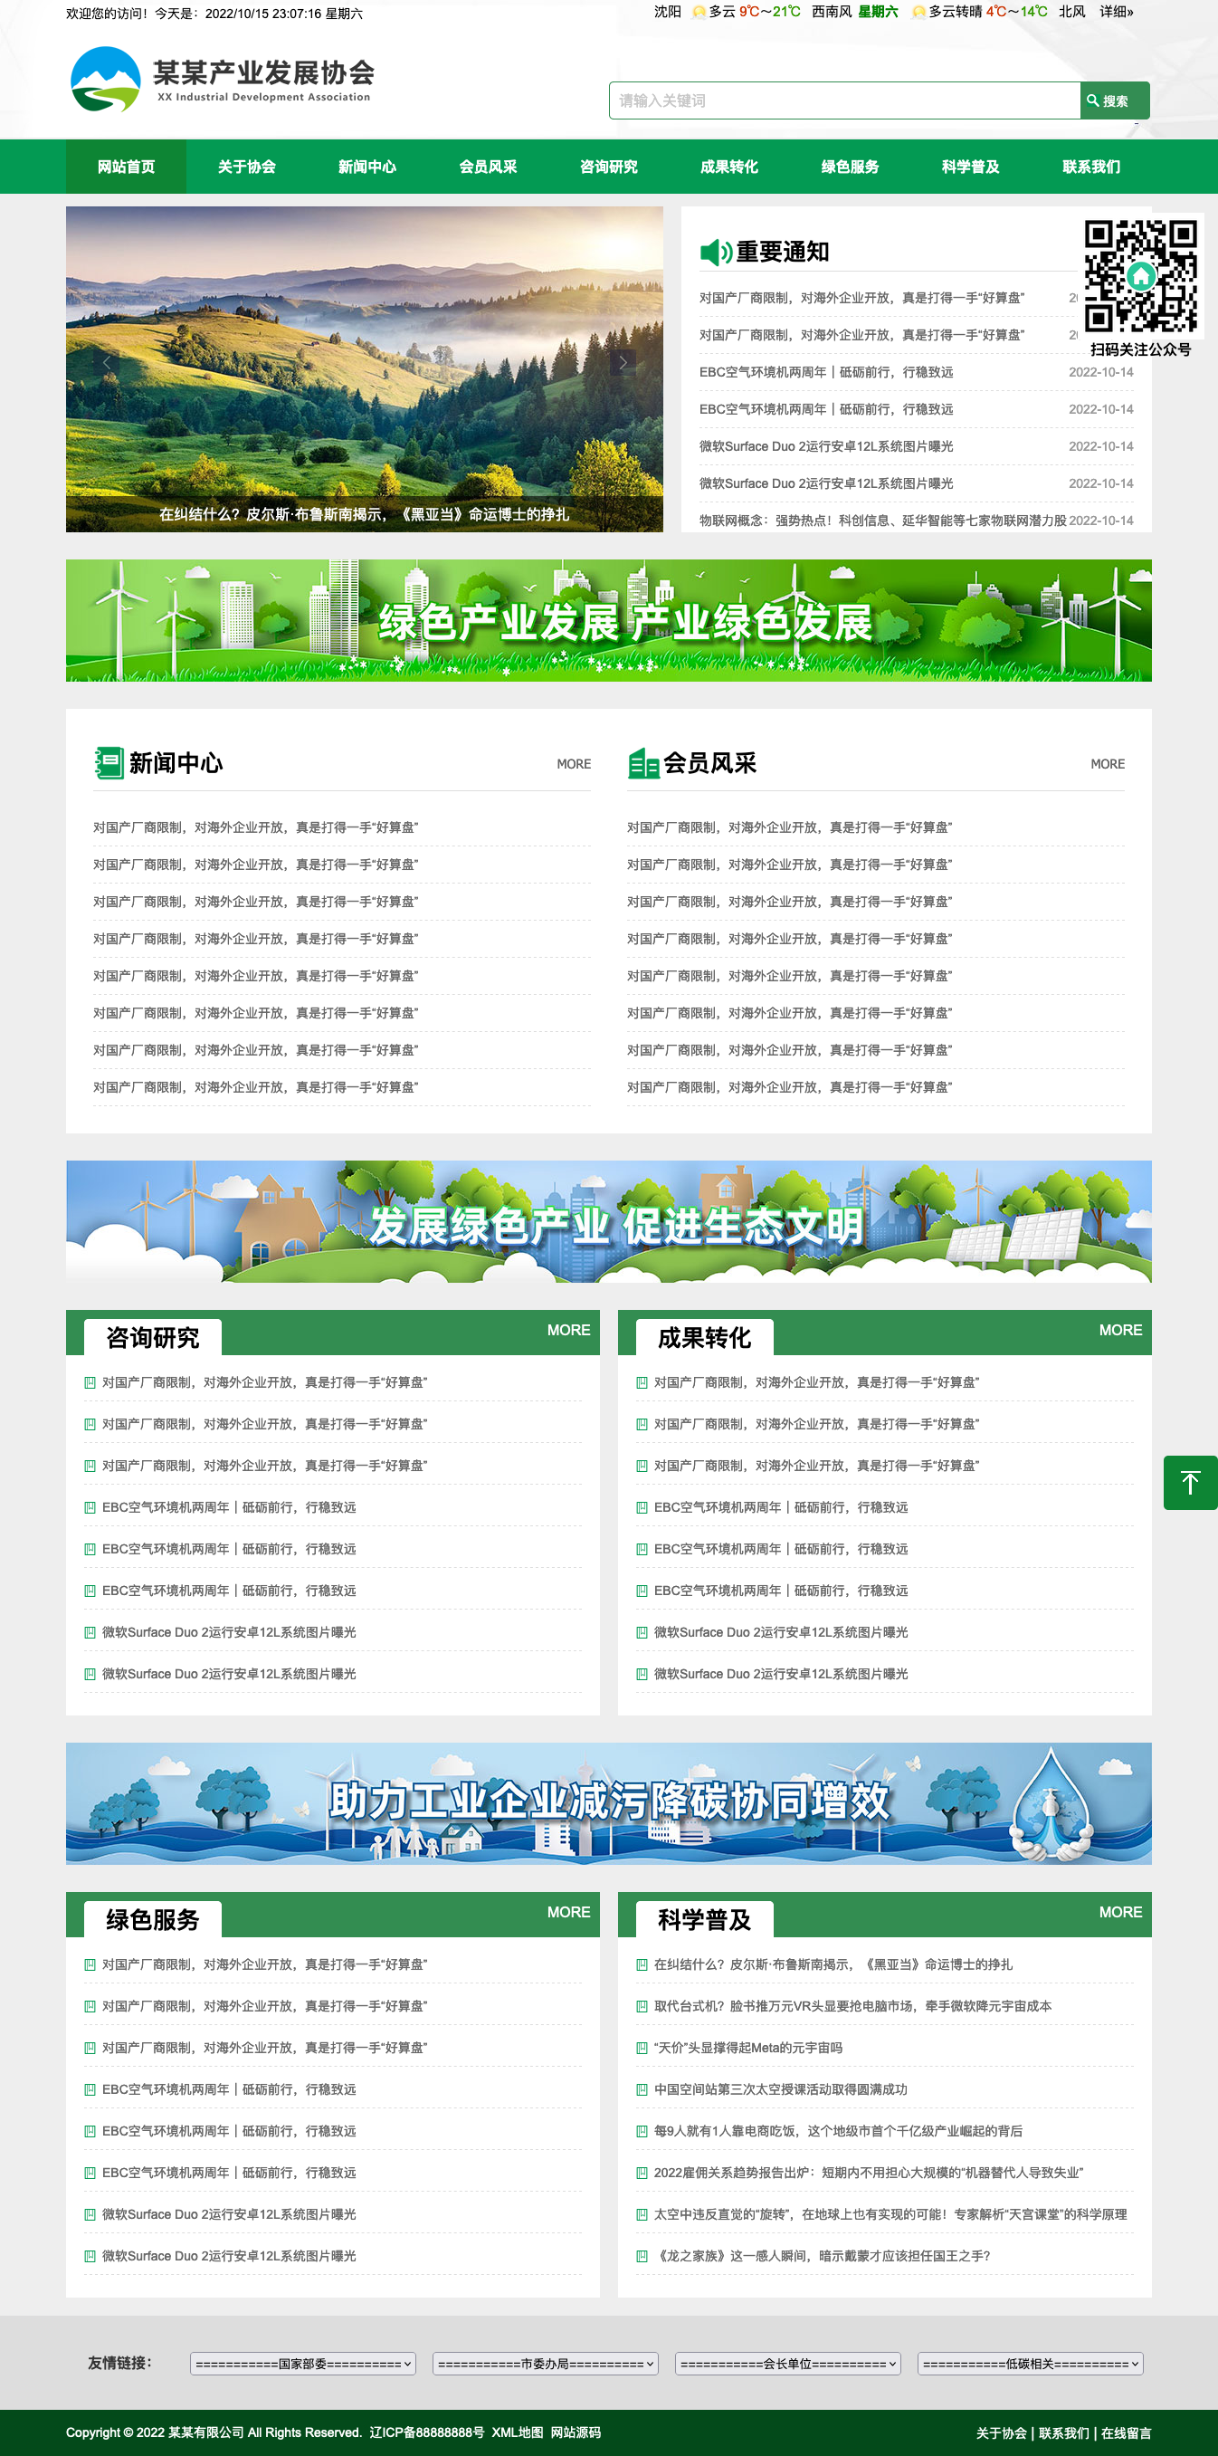
Task: Click the carousel previous arrow
Action: [107, 362]
